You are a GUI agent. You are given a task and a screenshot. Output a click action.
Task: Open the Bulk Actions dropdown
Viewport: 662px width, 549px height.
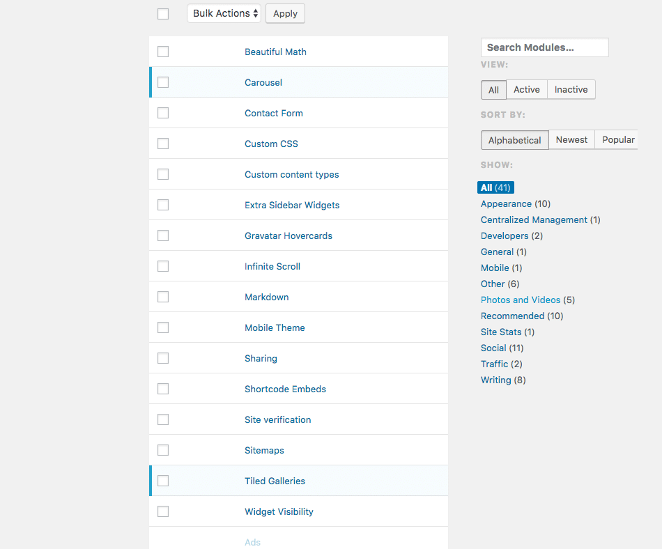(224, 13)
